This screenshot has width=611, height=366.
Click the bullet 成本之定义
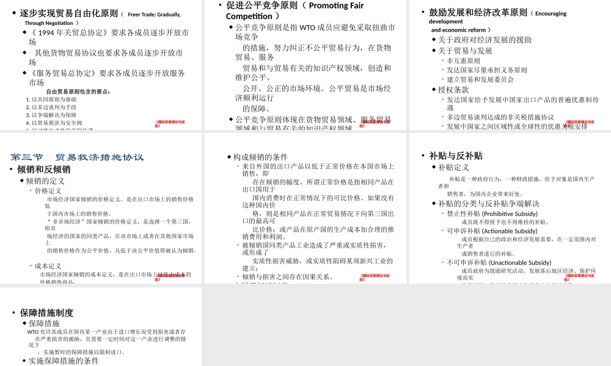click(47, 266)
